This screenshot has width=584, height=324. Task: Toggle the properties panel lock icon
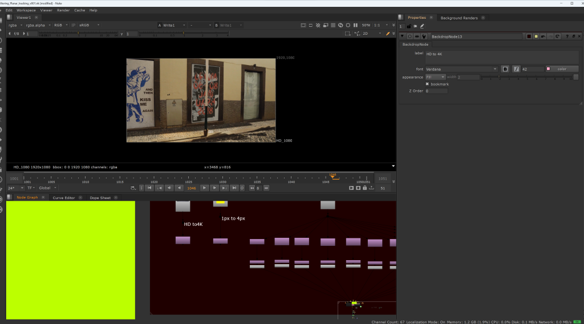point(408,26)
